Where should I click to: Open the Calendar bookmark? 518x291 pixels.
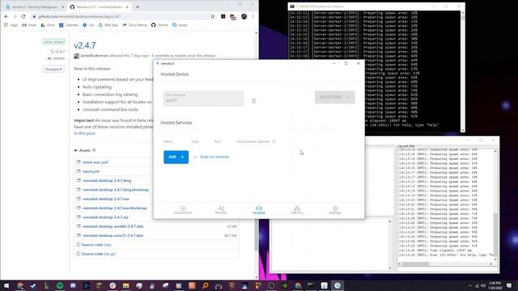[69, 25]
